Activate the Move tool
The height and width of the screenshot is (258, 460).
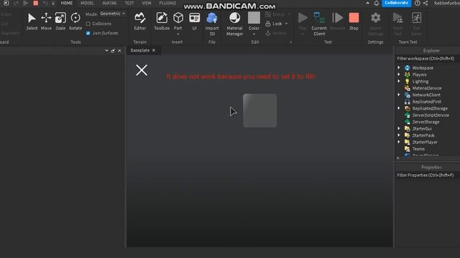pyautogui.click(x=46, y=21)
